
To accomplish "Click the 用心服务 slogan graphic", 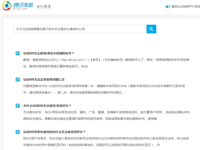I will coord(44,6).
